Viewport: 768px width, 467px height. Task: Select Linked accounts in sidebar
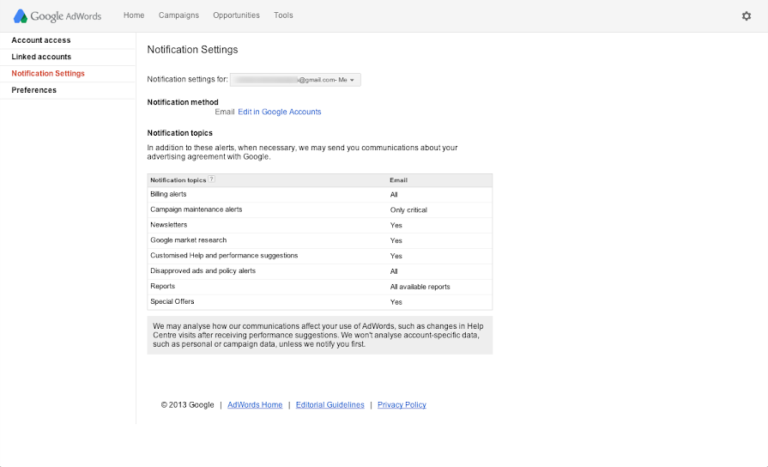coord(41,57)
